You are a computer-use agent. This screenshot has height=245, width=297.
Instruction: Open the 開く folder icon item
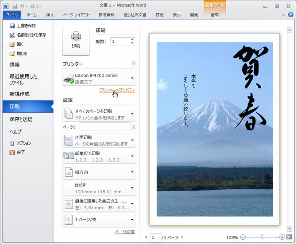[12, 44]
